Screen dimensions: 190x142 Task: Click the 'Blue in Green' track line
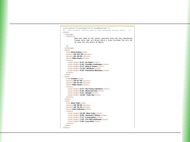(86, 67)
